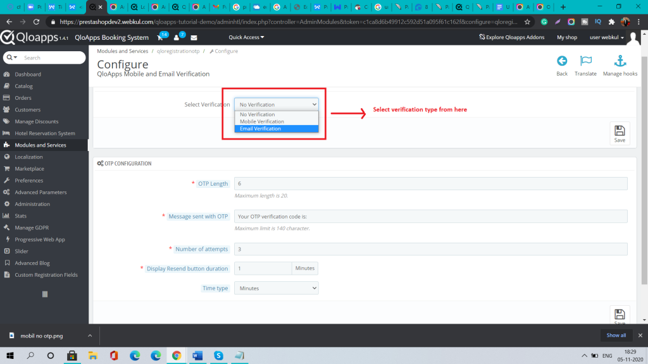Screen dimensions: 648x364
Task: Show hidden system tray icons
Action: coord(584,356)
